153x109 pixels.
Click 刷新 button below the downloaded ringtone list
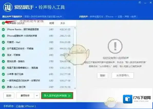pyautogui.click(x=9, y=96)
